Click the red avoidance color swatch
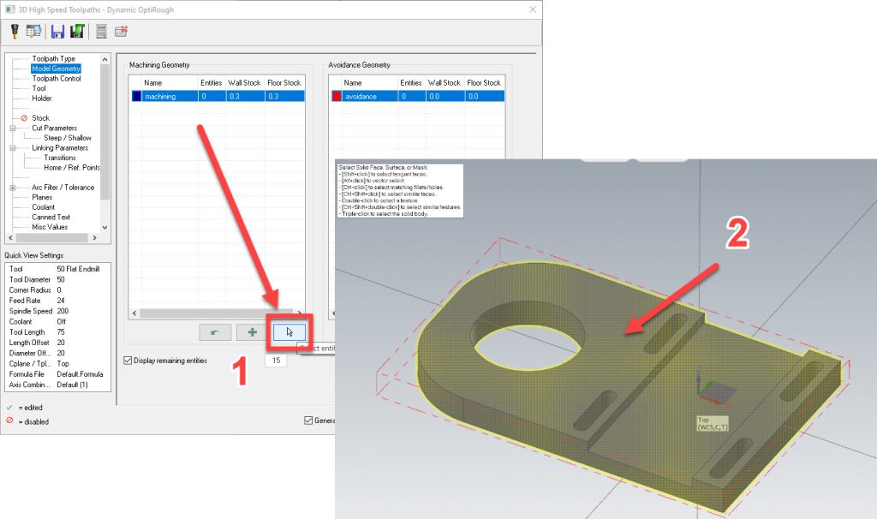 pos(336,97)
